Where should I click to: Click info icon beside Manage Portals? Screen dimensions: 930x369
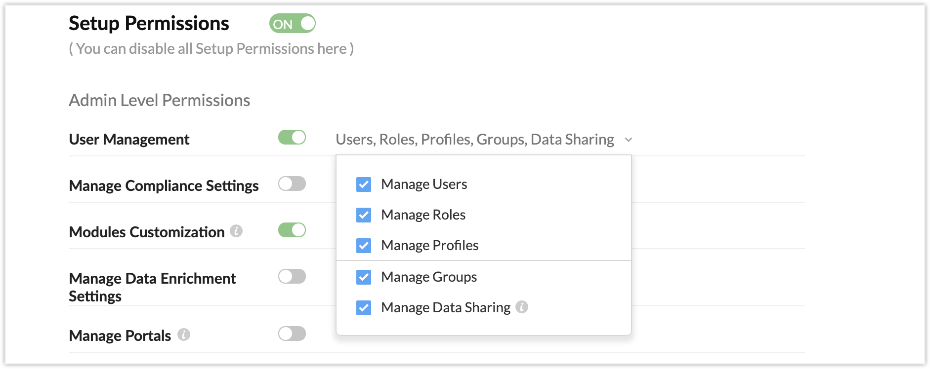click(184, 335)
